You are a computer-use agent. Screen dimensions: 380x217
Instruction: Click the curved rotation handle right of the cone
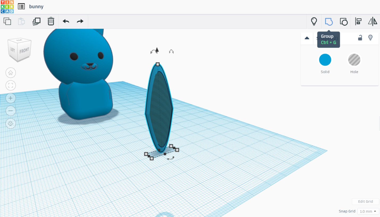171,52
